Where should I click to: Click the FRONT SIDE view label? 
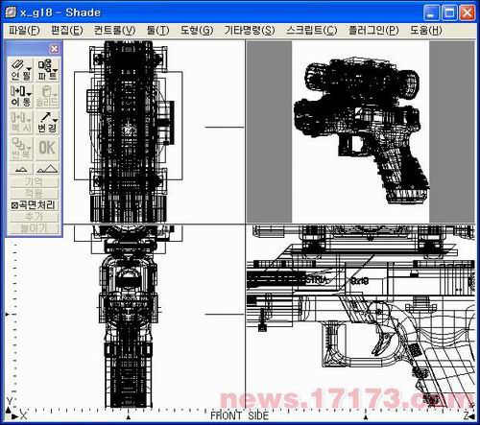(x=239, y=415)
